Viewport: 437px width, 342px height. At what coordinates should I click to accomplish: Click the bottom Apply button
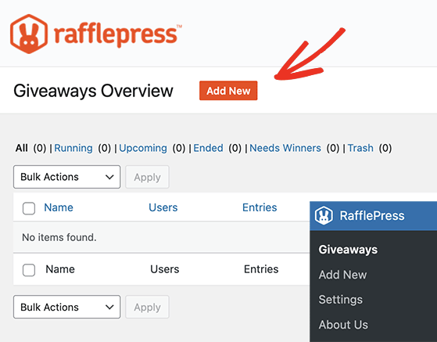point(147,307)
